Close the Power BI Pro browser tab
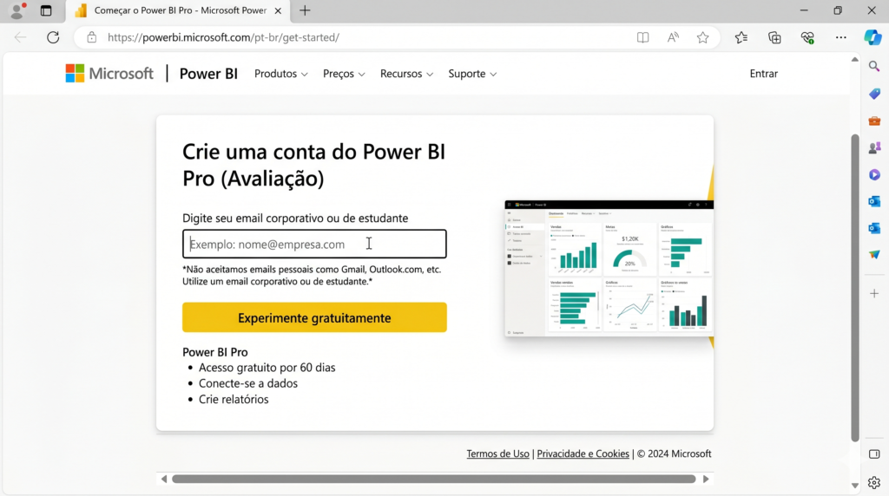 278,10
